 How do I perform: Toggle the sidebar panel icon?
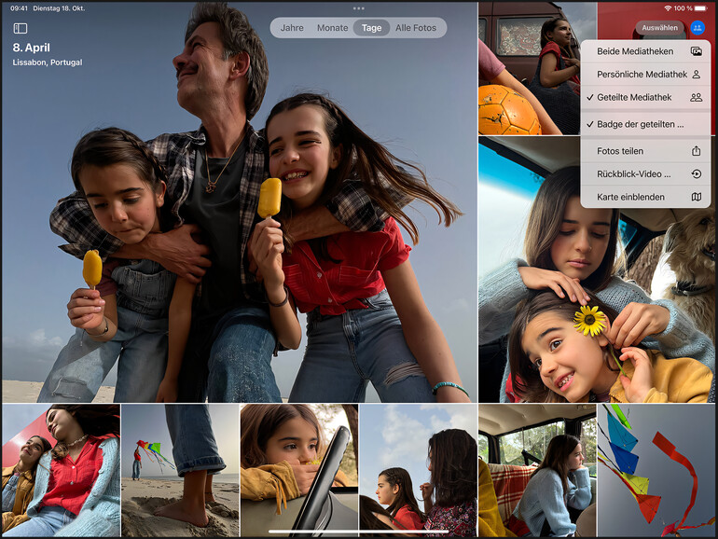click(x=21, y=28)
